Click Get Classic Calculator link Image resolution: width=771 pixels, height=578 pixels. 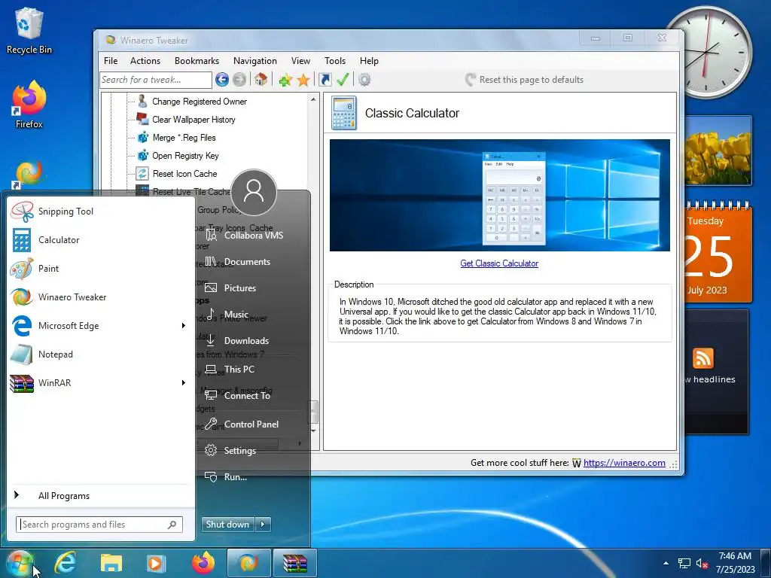pyautogui.click(x=499, y=263)
